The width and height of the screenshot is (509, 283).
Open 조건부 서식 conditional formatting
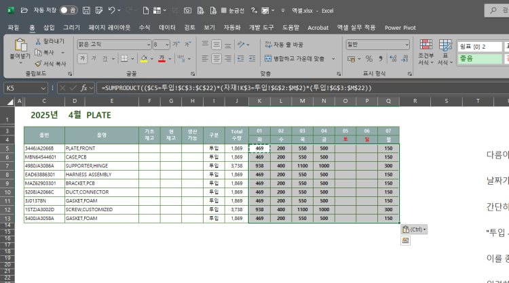pyautogui.click(x=426, y=52)
